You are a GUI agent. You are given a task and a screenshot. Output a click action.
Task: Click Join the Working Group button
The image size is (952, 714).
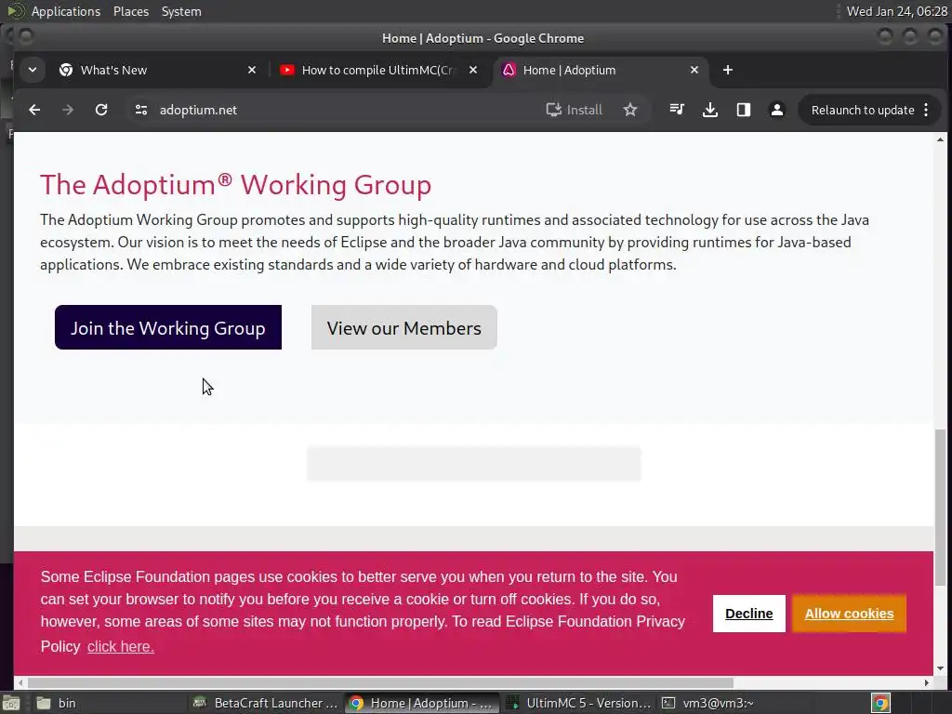(x=168, y=327)
